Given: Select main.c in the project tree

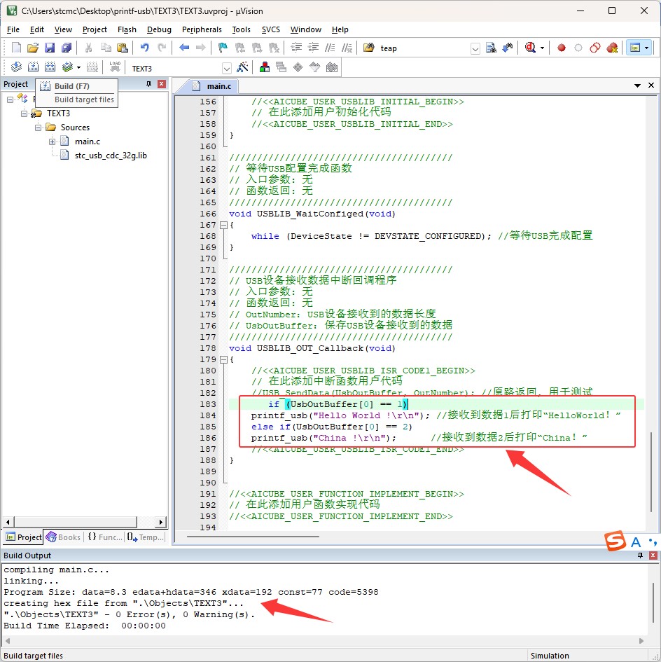Looking at the screenshot, I should click(88, 142).
